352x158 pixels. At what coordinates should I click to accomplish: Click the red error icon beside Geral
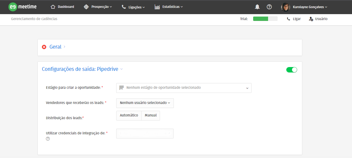click(44, 47)
